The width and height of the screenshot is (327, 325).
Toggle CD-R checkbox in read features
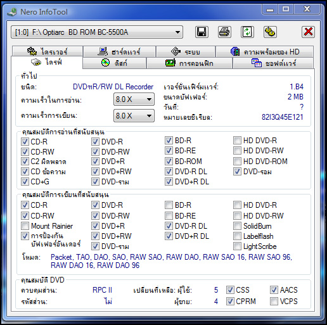tap(25, 141)
